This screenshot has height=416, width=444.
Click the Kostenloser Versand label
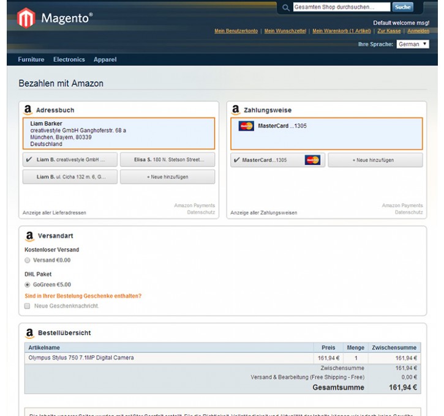point(52,250)
